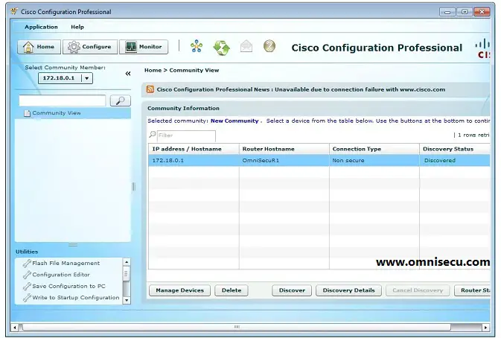Click the Community View page icon

point(27,113)
